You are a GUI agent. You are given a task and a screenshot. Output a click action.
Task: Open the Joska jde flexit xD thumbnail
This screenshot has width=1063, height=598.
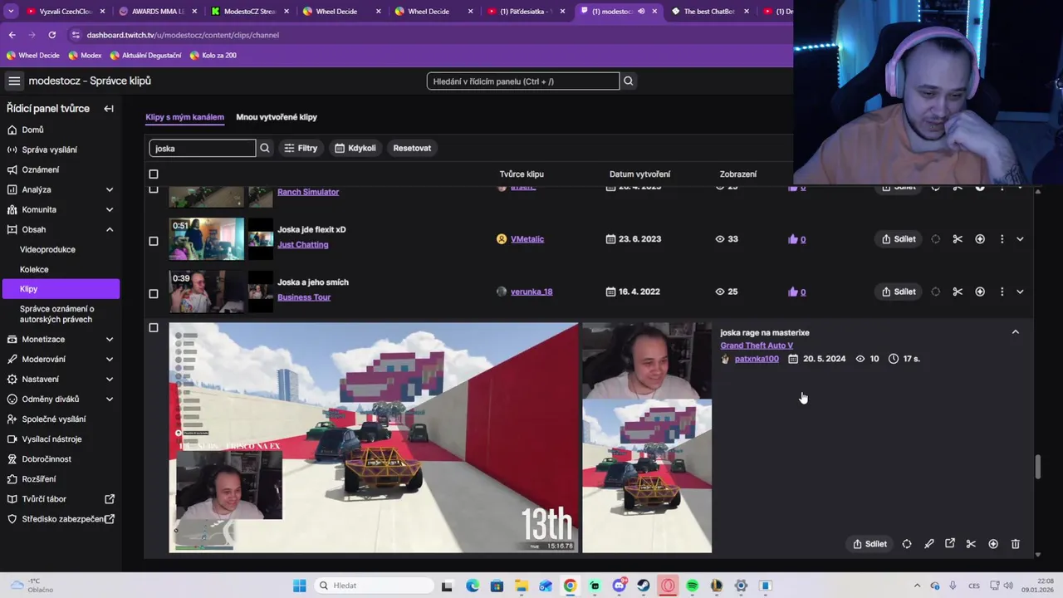(207, 239)
